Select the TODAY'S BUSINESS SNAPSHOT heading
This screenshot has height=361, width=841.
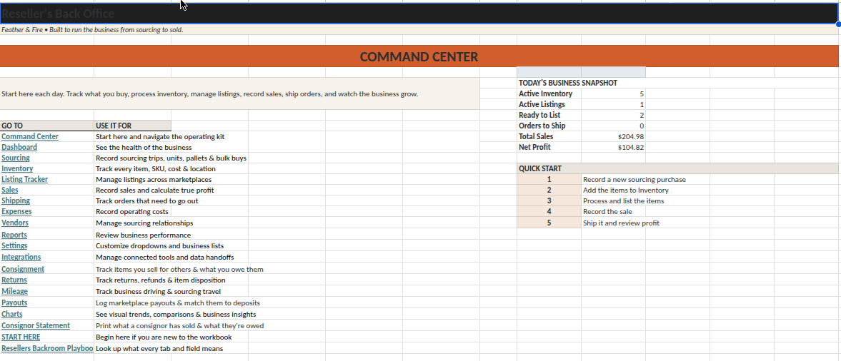point(568,83)
